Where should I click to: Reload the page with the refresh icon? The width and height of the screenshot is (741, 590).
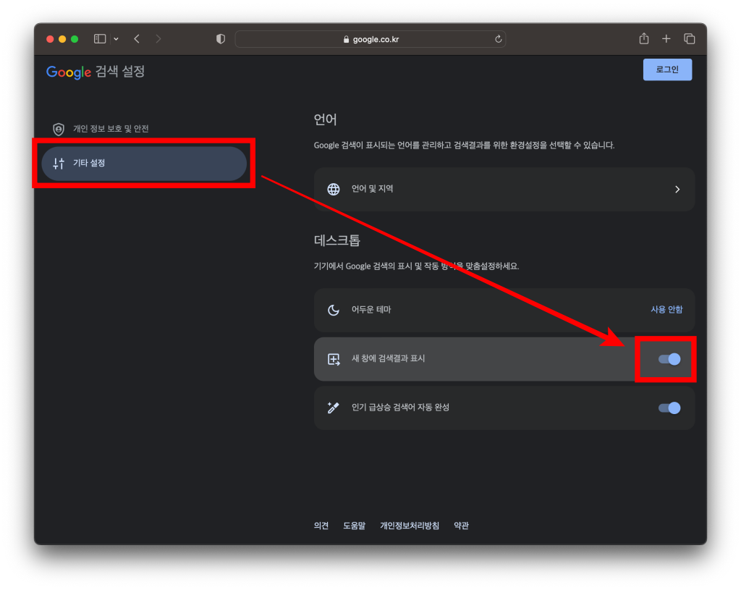point(498,39)
